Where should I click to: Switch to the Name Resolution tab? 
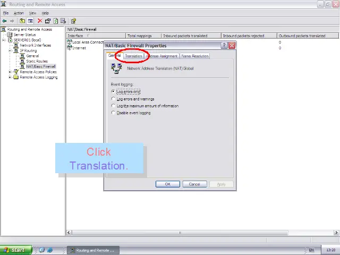pos(195,56)
